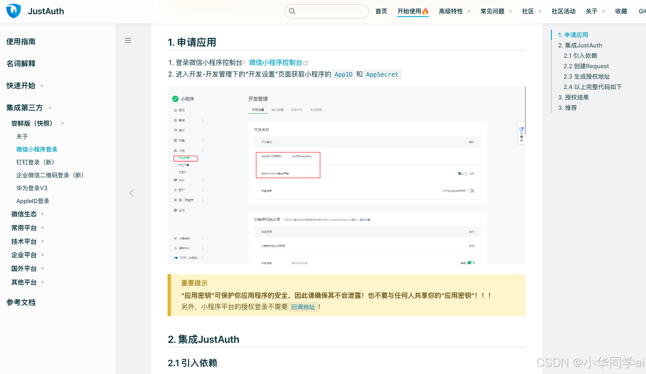The width and height of the screenshot is (646, 374).
Task: Open 名词解释 in sidebar
Action: 21,64
